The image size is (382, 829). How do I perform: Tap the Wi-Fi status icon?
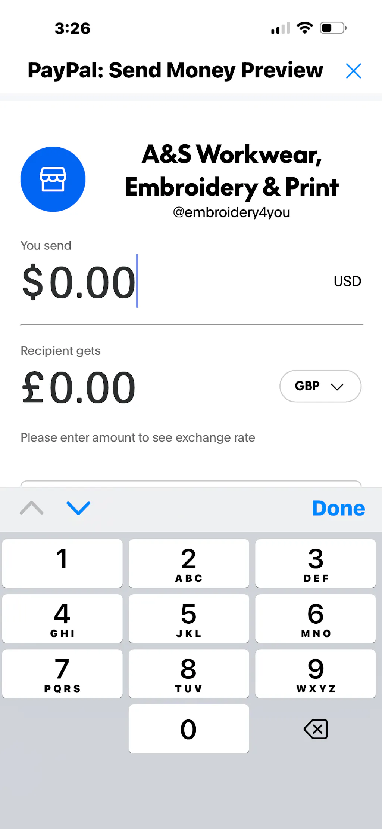point(305,28)
